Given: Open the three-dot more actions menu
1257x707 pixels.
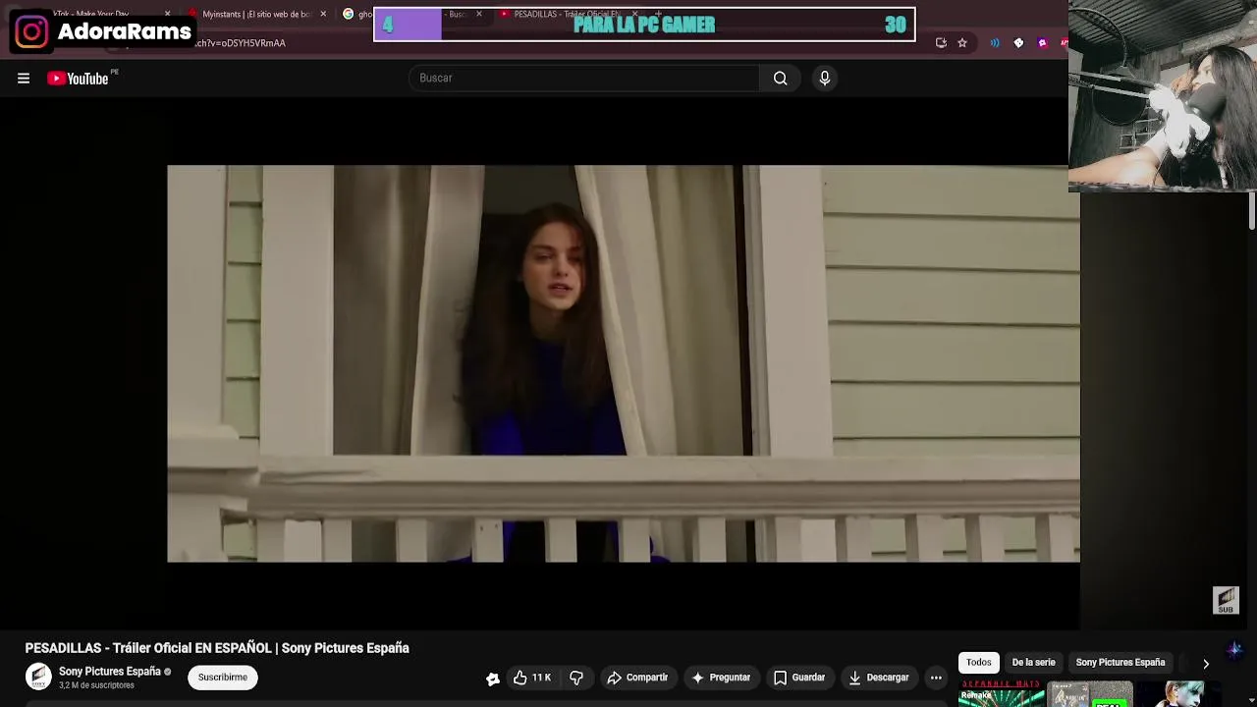Looking at the screenshot, I should (936, 678).
